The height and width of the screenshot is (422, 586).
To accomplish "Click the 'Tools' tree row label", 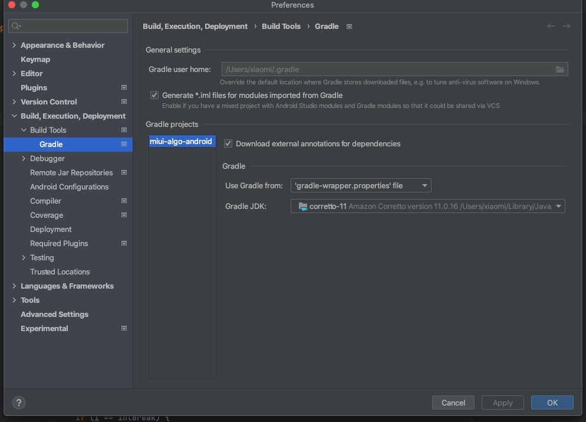I will [30, 300].
